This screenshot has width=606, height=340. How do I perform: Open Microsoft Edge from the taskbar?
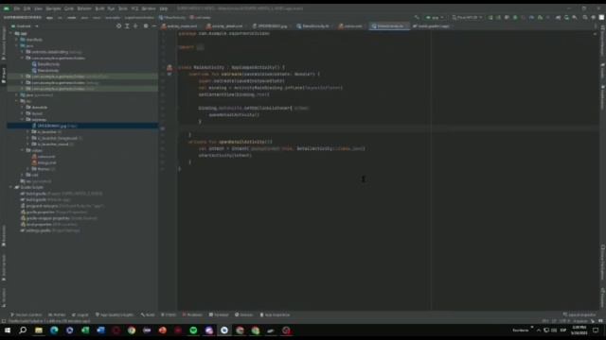click(x=54, y=331)
